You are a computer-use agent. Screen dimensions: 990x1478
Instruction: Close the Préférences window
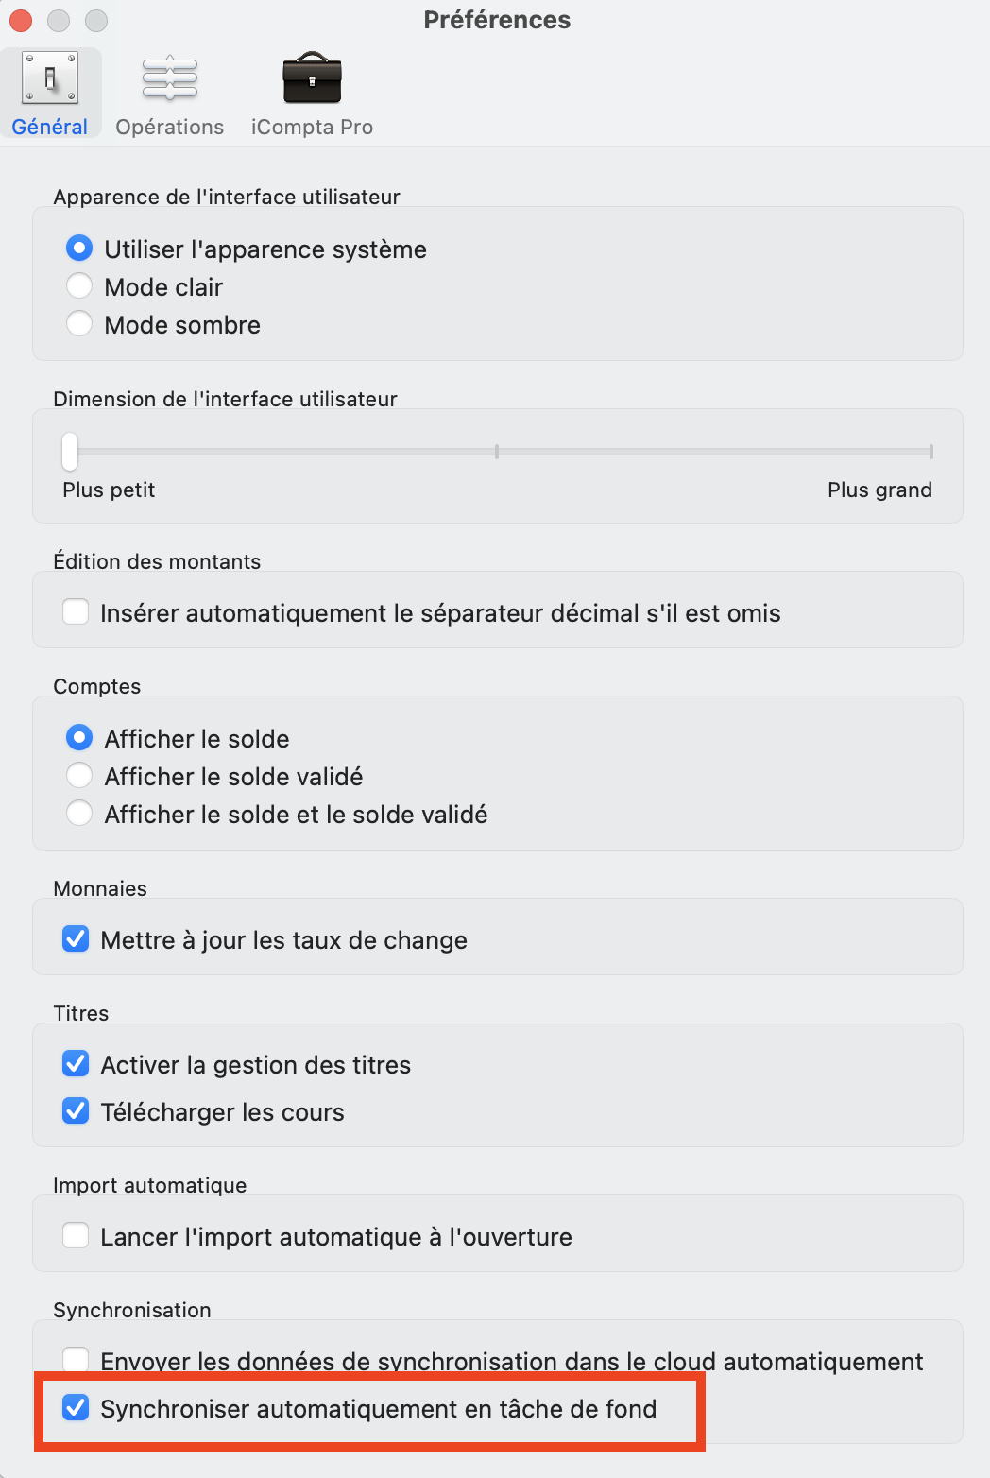pos(21,20)
